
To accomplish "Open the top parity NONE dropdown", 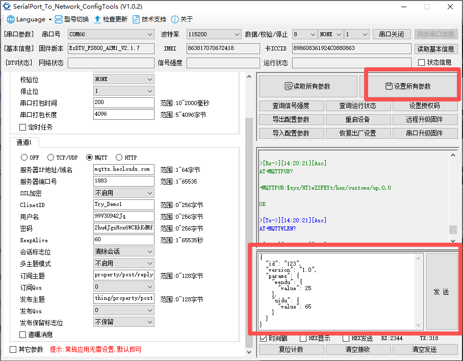I will [x=339, y=35].
